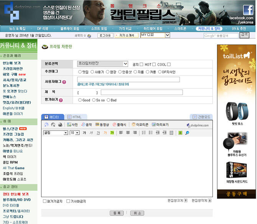257x224 pixels.
Task: Align text to the right
Action: 135,133
